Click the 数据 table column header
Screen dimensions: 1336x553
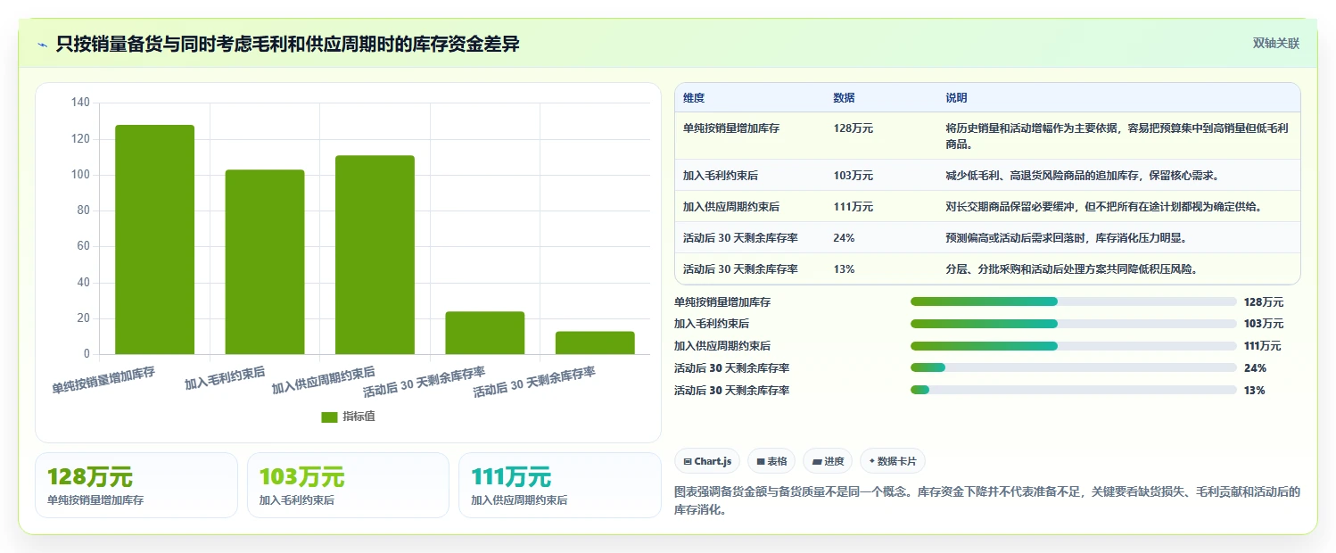click(844, 98)
